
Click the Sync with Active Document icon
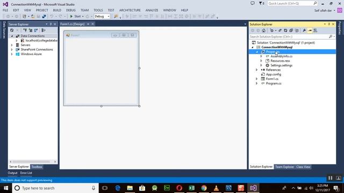coord(280,31)
